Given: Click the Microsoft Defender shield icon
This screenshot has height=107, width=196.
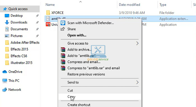Looking at the screenshot, I should coord(63,23).
